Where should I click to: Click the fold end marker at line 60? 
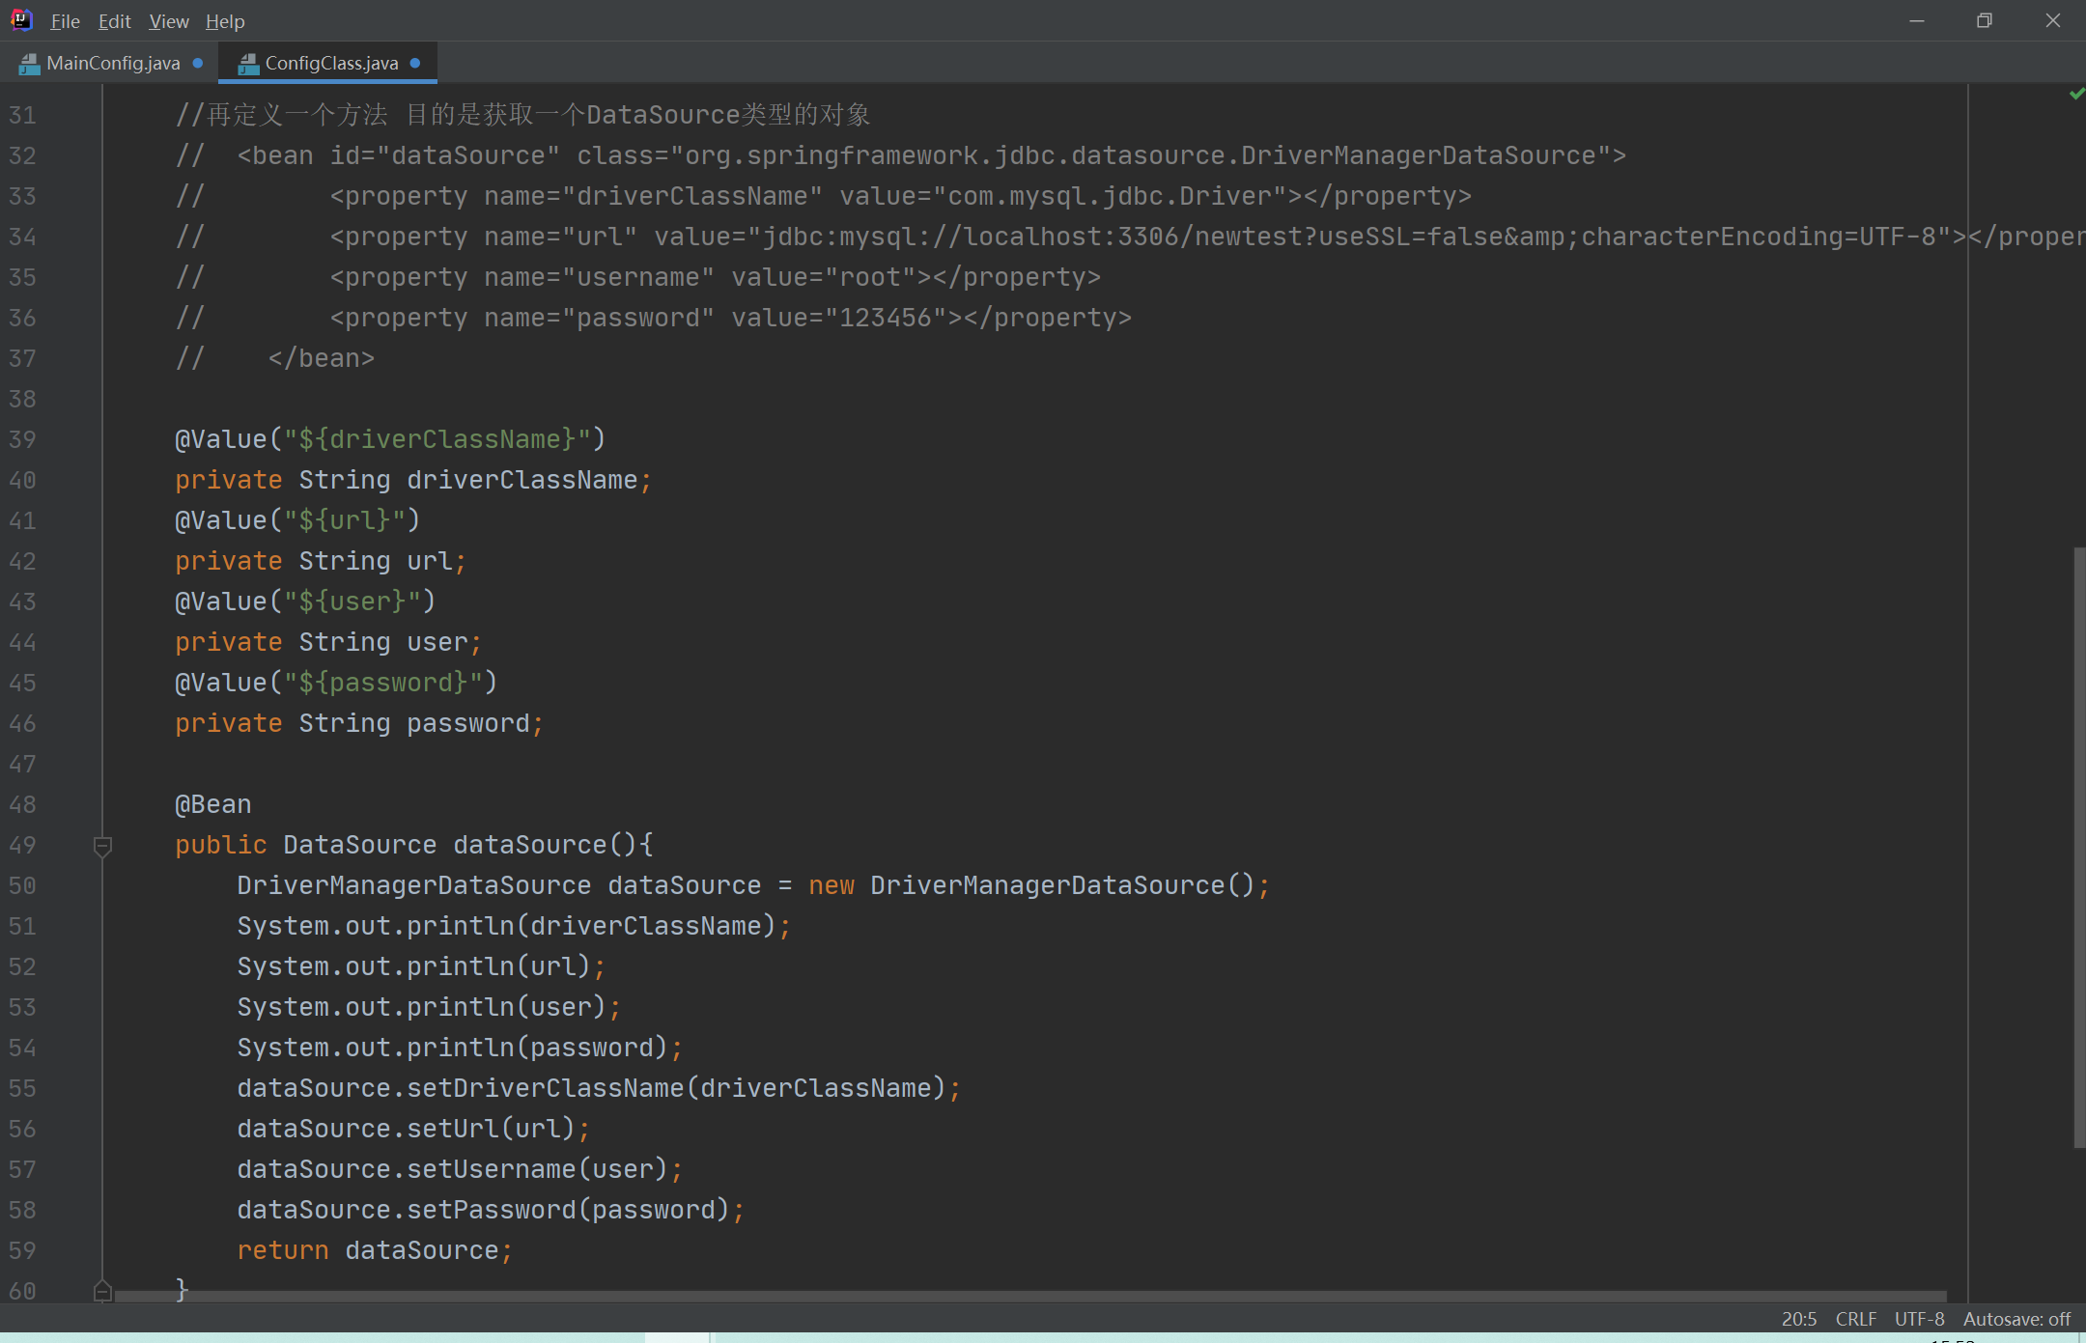(102, 1291)
